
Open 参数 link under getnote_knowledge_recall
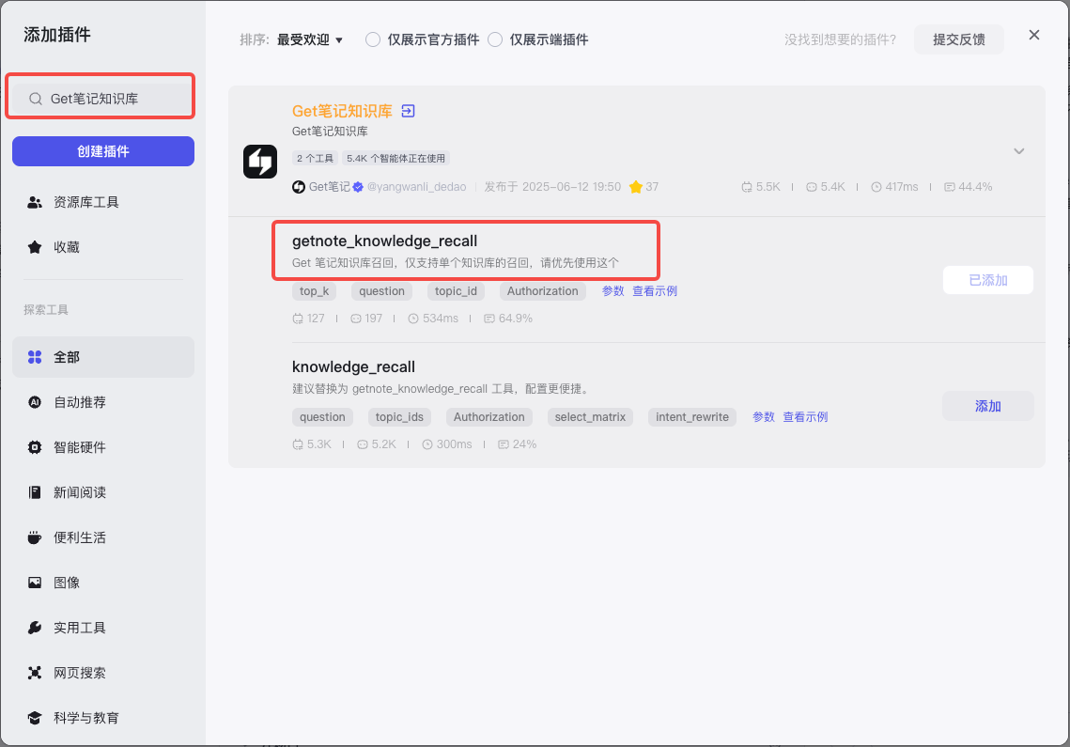[613, 291]
